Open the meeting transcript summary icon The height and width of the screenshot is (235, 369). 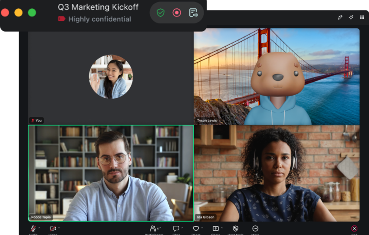pyautogui.click(x=193, y=13)
